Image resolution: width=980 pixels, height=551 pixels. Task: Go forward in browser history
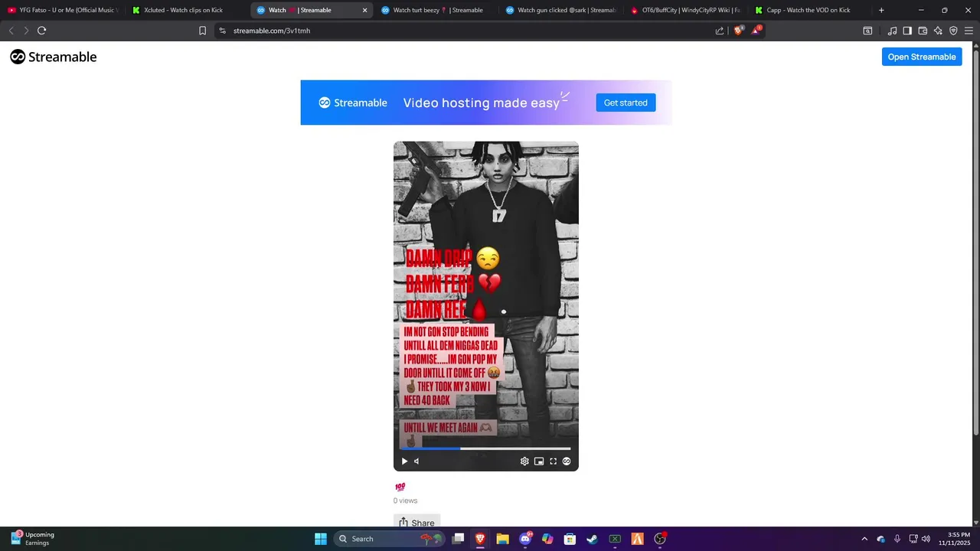coord(26,31)
